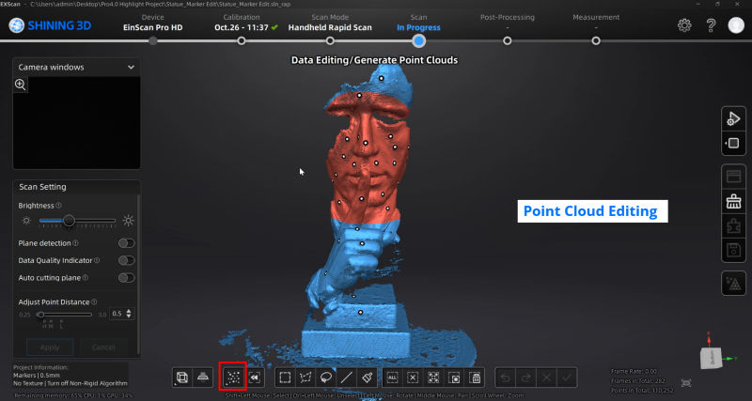Image resolution: width=752 pixels, height=401 pixels.
Task: Click the Generate Point Clouds icon
Action: pyautogui.click(x=231, y=378)
